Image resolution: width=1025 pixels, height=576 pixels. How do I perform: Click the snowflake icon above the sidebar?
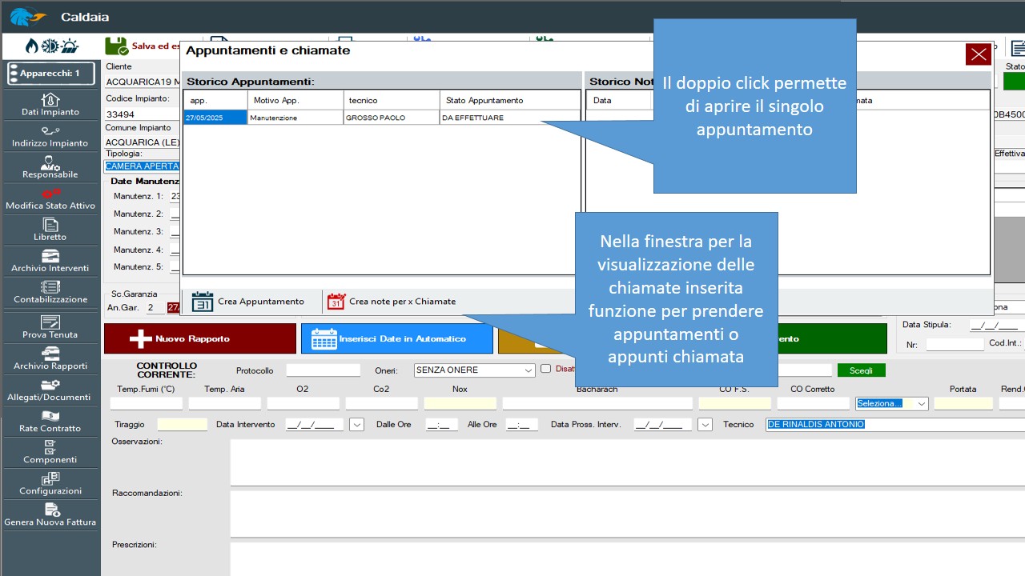[50, 46]
